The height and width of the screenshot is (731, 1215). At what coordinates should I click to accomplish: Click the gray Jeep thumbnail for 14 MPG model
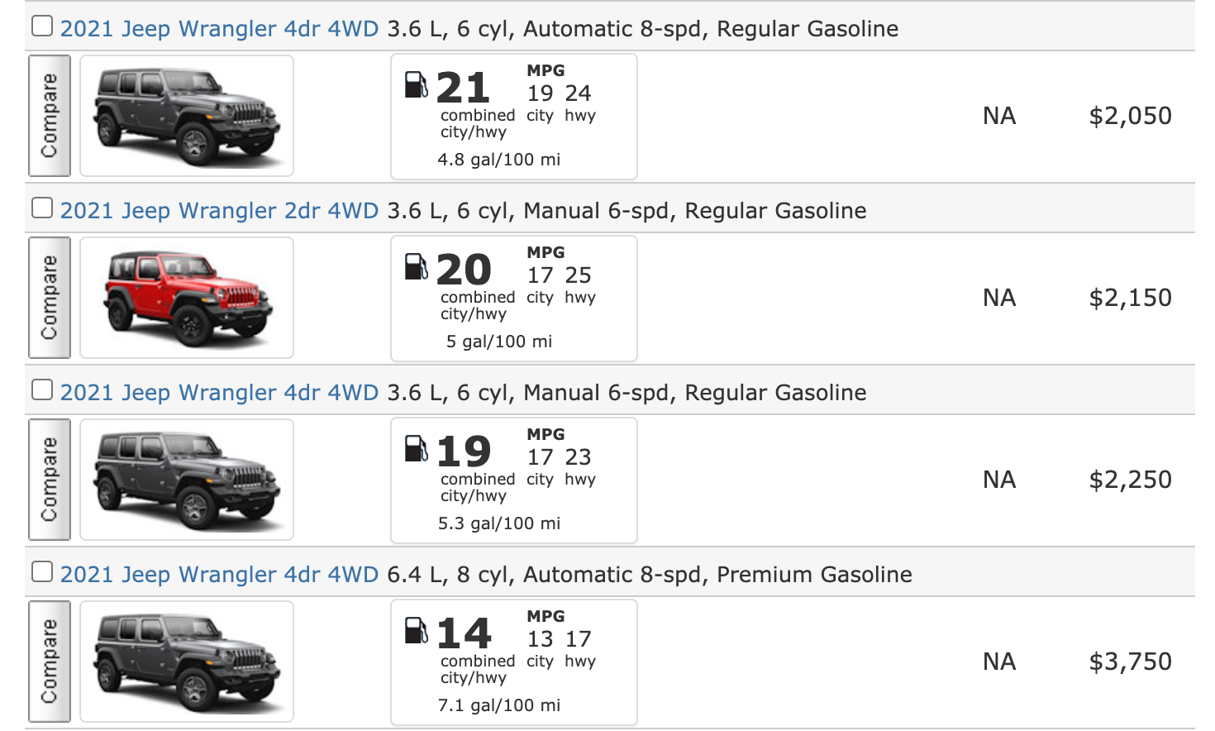pos(187,662)
